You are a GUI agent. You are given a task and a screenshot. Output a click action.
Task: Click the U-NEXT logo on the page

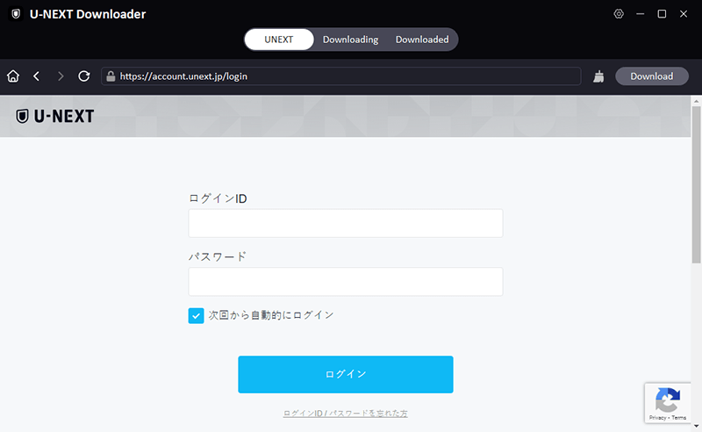(54, 116)
